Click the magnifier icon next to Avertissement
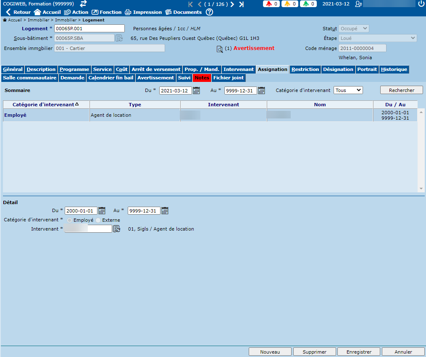Image resolution: width=426 pixels, height=357 pixels. point(220,49)
